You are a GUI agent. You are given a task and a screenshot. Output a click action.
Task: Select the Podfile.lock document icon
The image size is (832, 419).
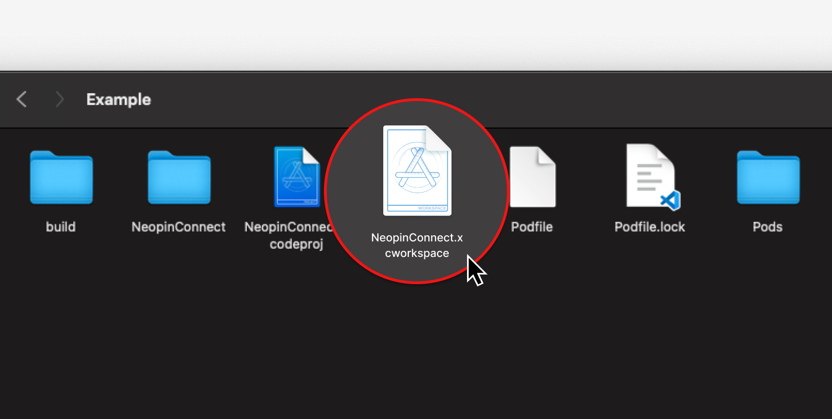[x=650, y=175]
